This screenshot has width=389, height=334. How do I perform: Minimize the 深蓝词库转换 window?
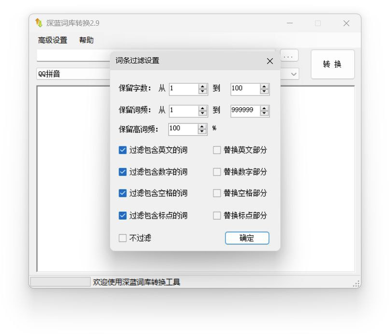pyautogui.click(x=290, y=23)
